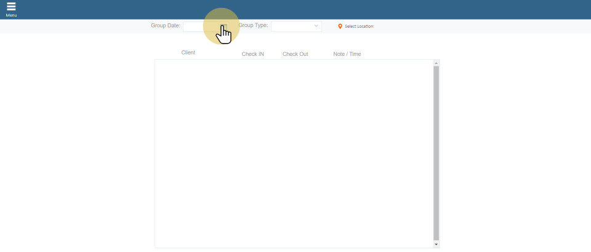Expand the Group Type dropdown arrow
Viewport: 591px width, 252px height.
[x=316, y=26]
